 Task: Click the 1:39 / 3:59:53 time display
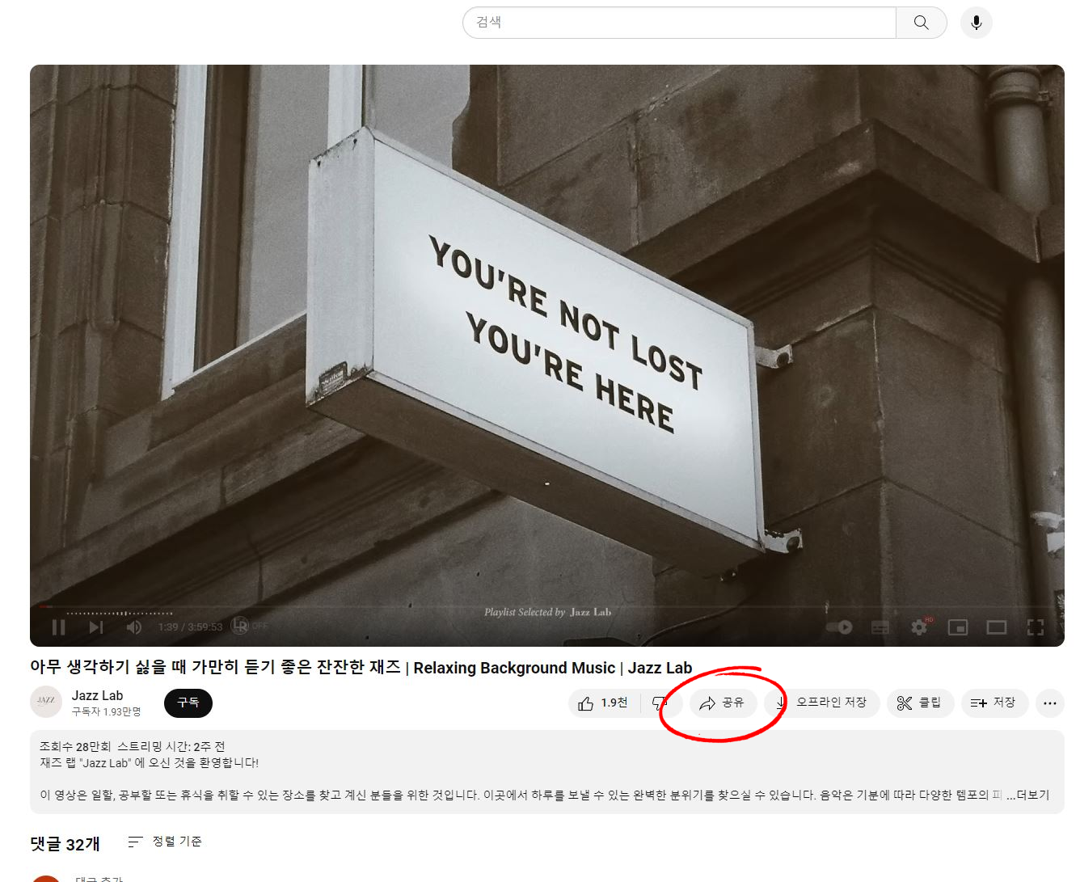click(x=190, y=627)
